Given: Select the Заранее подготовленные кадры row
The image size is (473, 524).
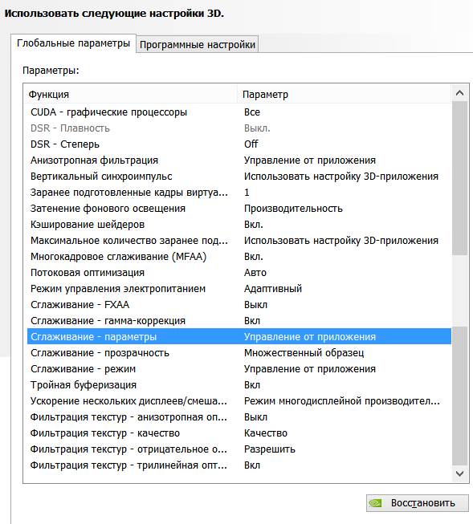Looking at the screenshot, I should pos(239,192).
